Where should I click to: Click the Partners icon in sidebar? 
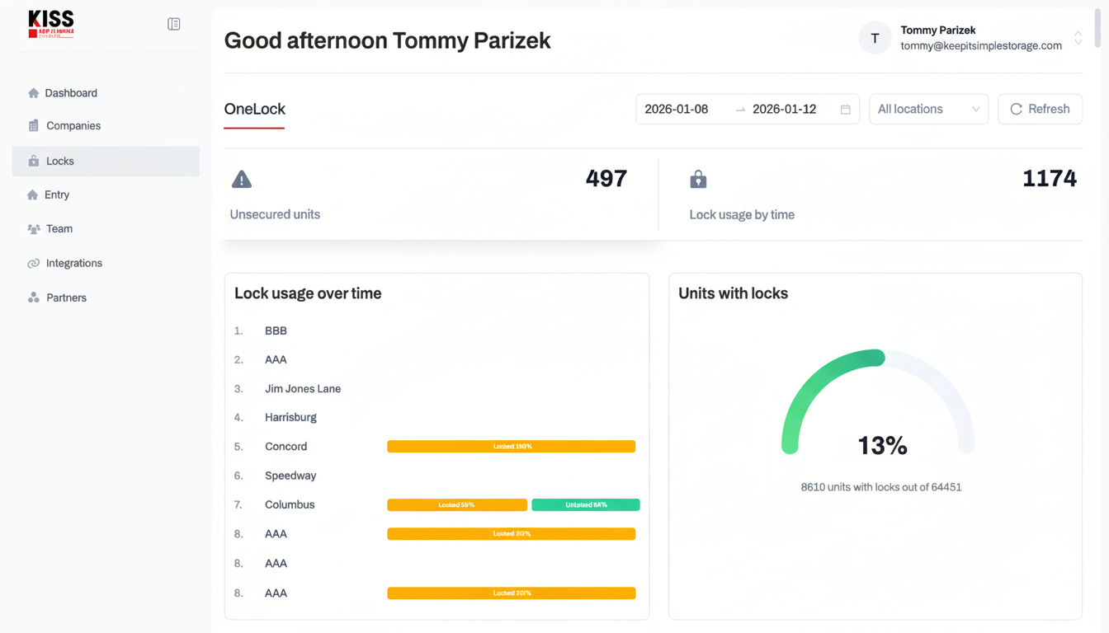33,298
